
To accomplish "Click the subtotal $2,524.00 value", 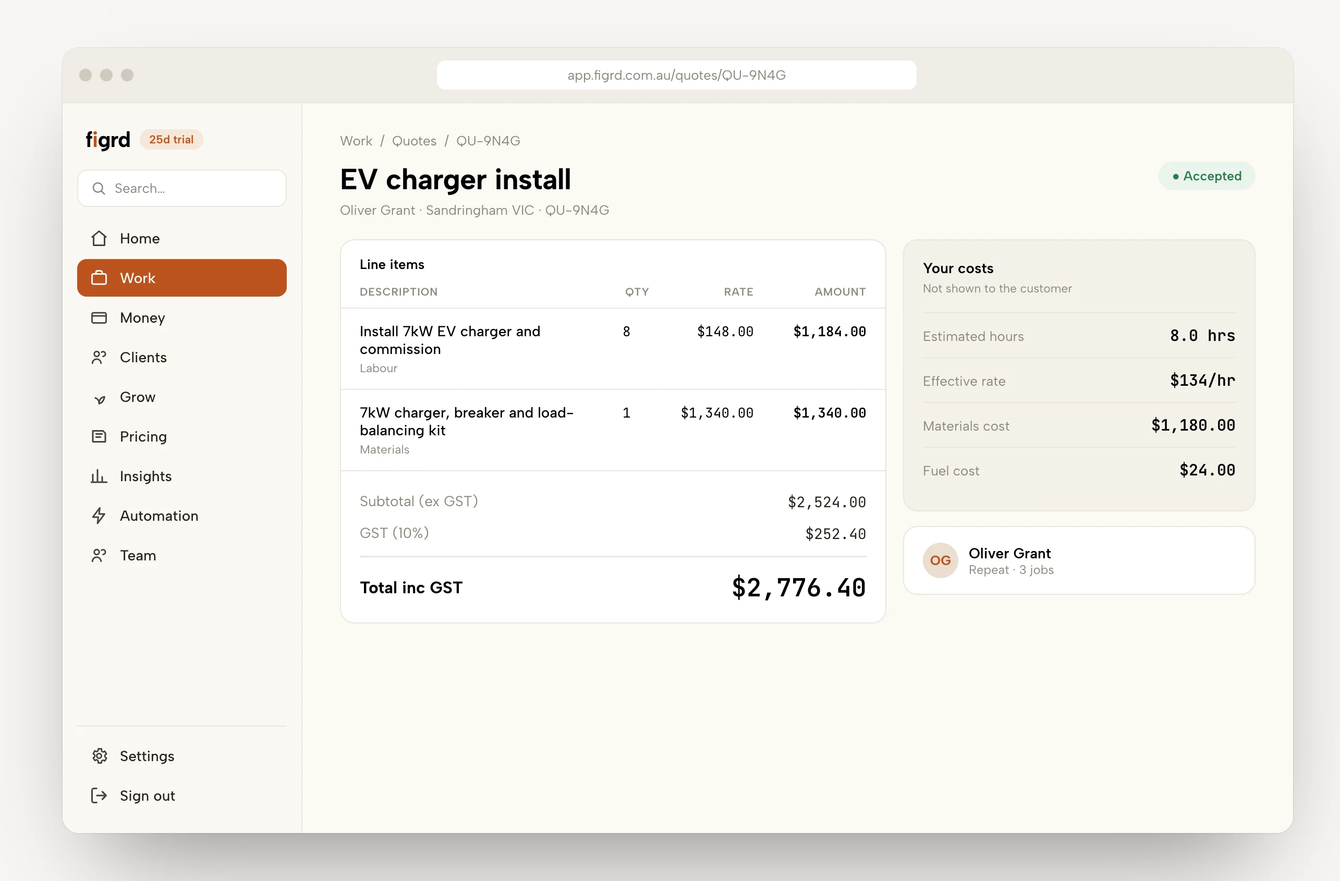I will pos(826,502).
